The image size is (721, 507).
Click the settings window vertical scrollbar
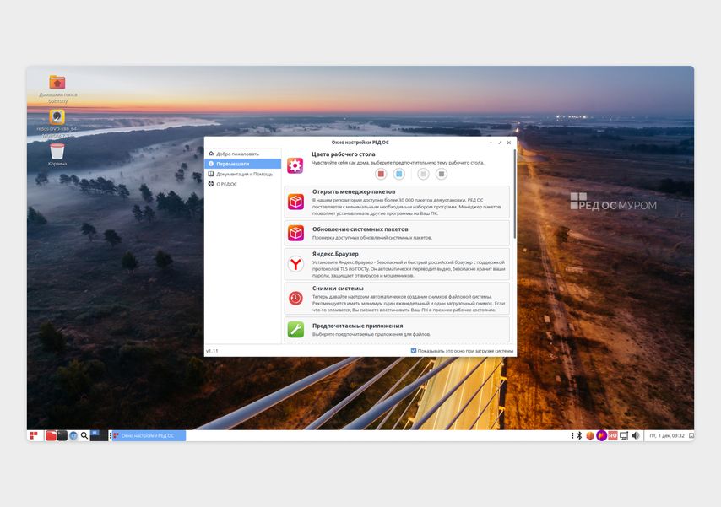[514, 193]
